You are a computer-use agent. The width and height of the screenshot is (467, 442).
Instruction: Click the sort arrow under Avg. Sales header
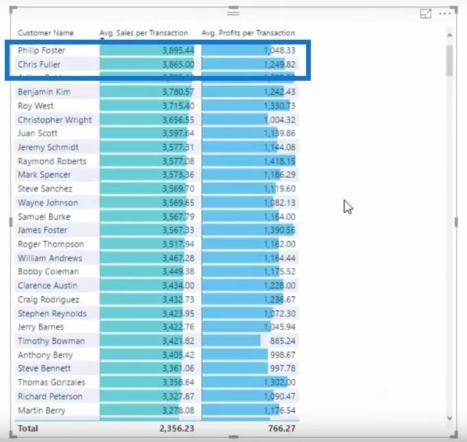click(102, 39)
